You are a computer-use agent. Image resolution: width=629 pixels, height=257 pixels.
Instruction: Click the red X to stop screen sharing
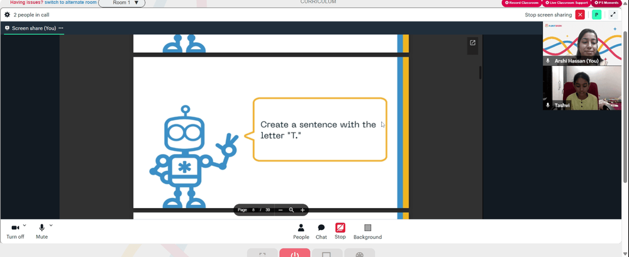click(580, 15)
